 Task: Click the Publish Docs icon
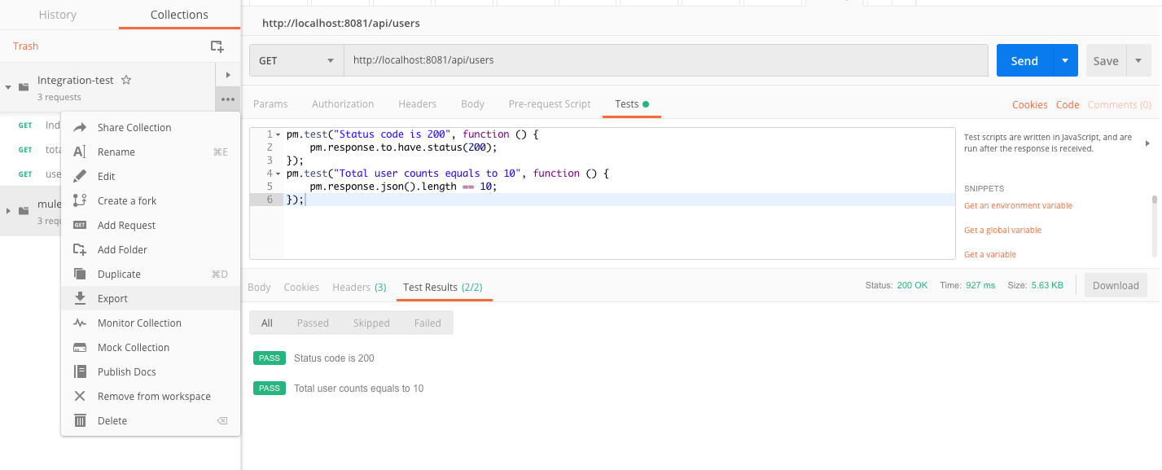pos(80,372)
